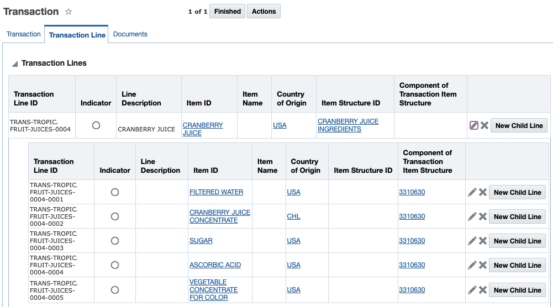
Task: Open the Transaction tab
Action: (x=24, y=34)
